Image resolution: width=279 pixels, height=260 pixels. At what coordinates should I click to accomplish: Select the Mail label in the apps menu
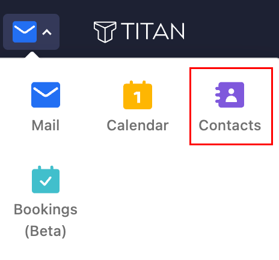coord(46,125)
